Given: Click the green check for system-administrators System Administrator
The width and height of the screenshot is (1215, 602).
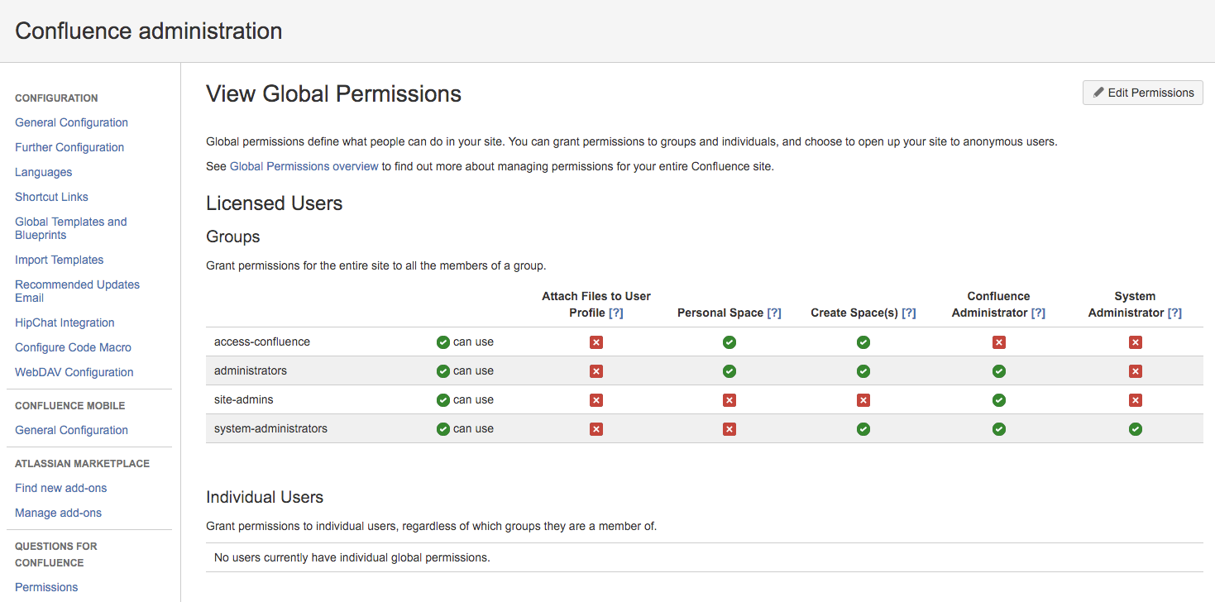Looking at the screenshot, I should point(1136,429).
